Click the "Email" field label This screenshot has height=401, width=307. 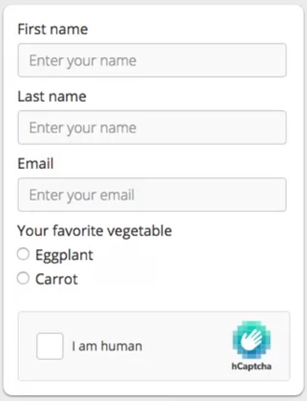pyautogui.click(x=35, y=164)
